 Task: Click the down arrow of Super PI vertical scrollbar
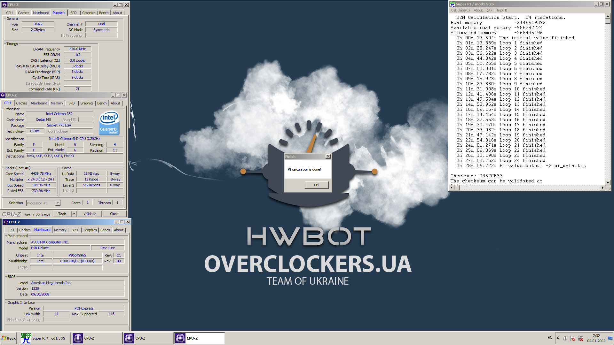608,183
